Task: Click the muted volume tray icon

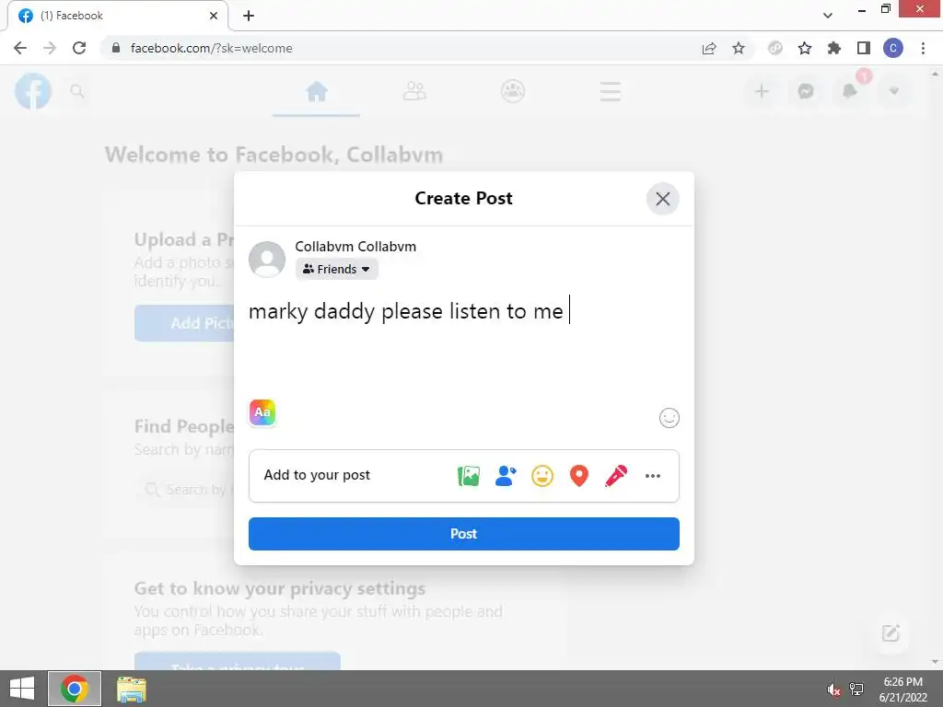Action: (x=833, y=690)
